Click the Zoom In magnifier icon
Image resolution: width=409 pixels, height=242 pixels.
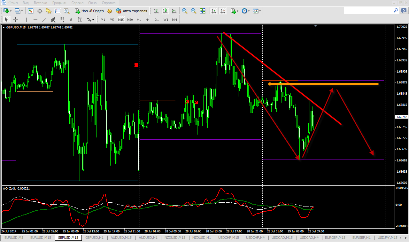coord(184,11)
